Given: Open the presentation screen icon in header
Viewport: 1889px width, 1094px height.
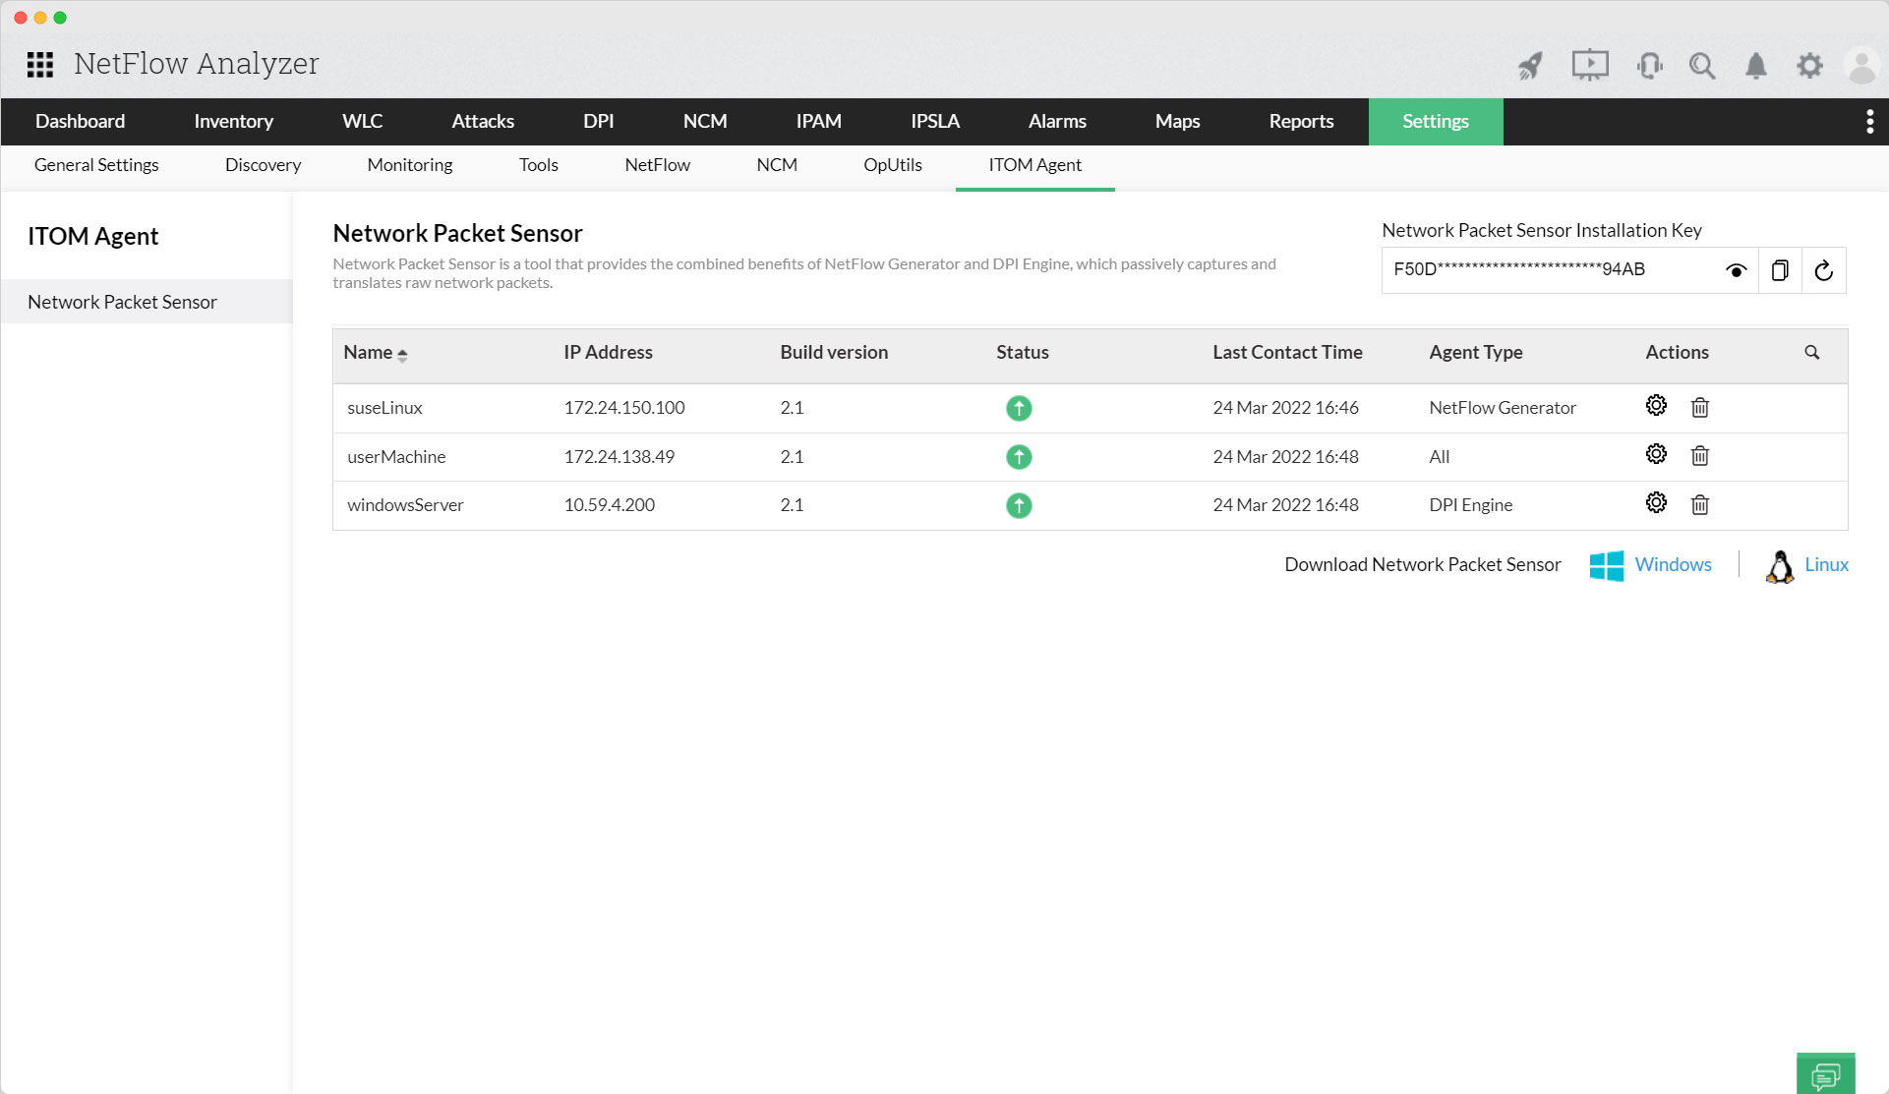Looking at the screenshot, I should click(x=1589, y=66).
